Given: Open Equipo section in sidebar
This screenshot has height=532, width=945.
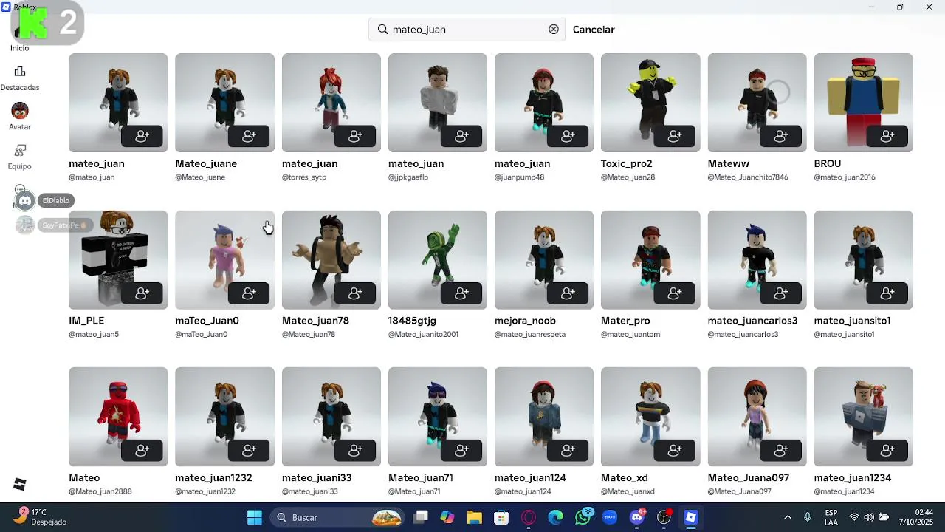Looking at the screenshot, I should tap(20, 157).
